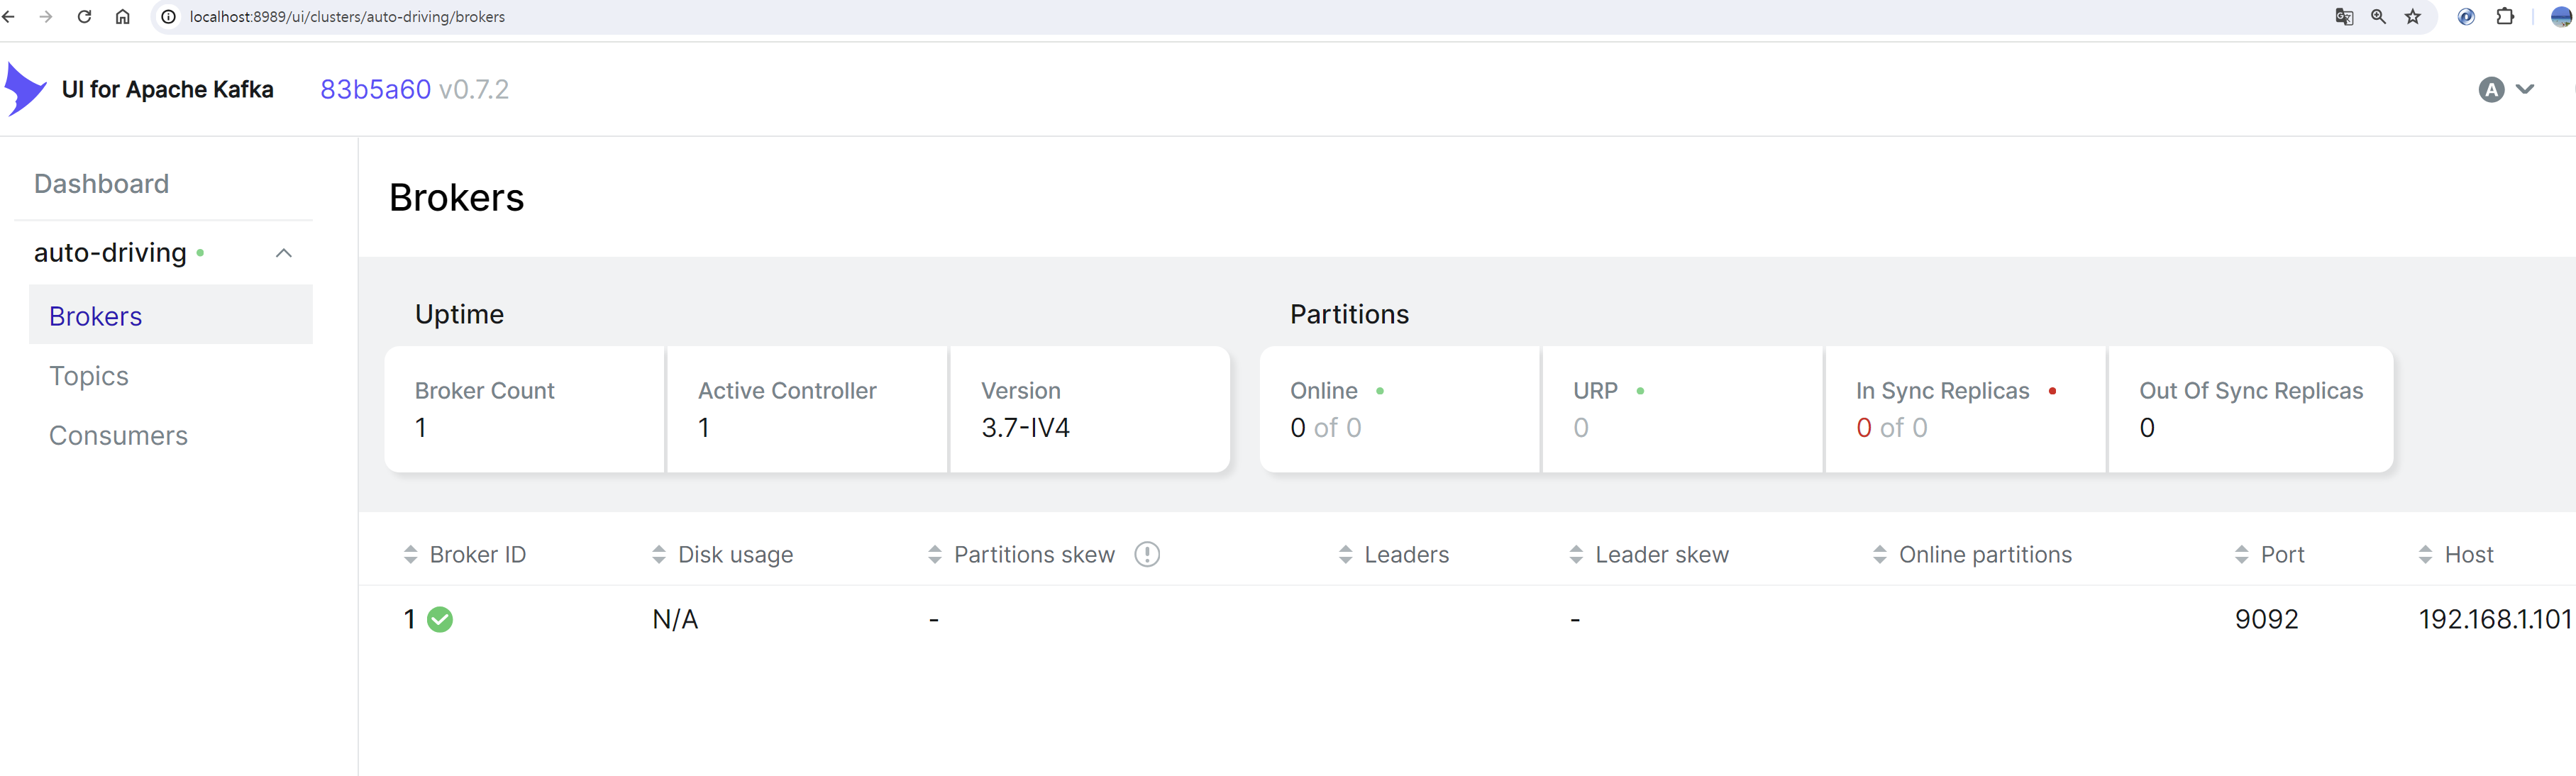Screen dimensions: 2576x776
Task: Click the broker 1 green checkmark icon
Action: (x=440, y=620)
